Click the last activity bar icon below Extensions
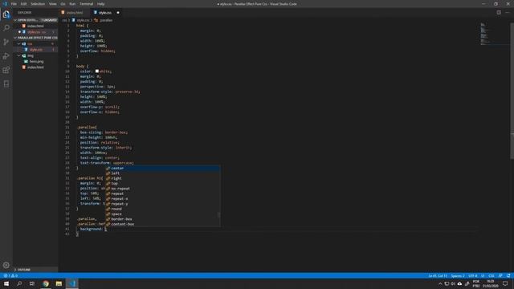514x289 pixels. point(6,83)
